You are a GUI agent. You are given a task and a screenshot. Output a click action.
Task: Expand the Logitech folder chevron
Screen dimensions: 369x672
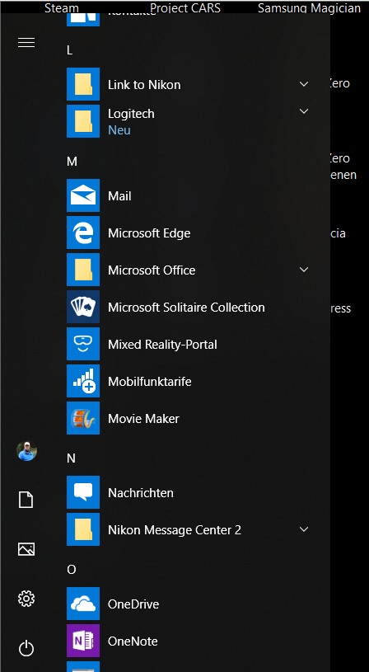point(304,111)
